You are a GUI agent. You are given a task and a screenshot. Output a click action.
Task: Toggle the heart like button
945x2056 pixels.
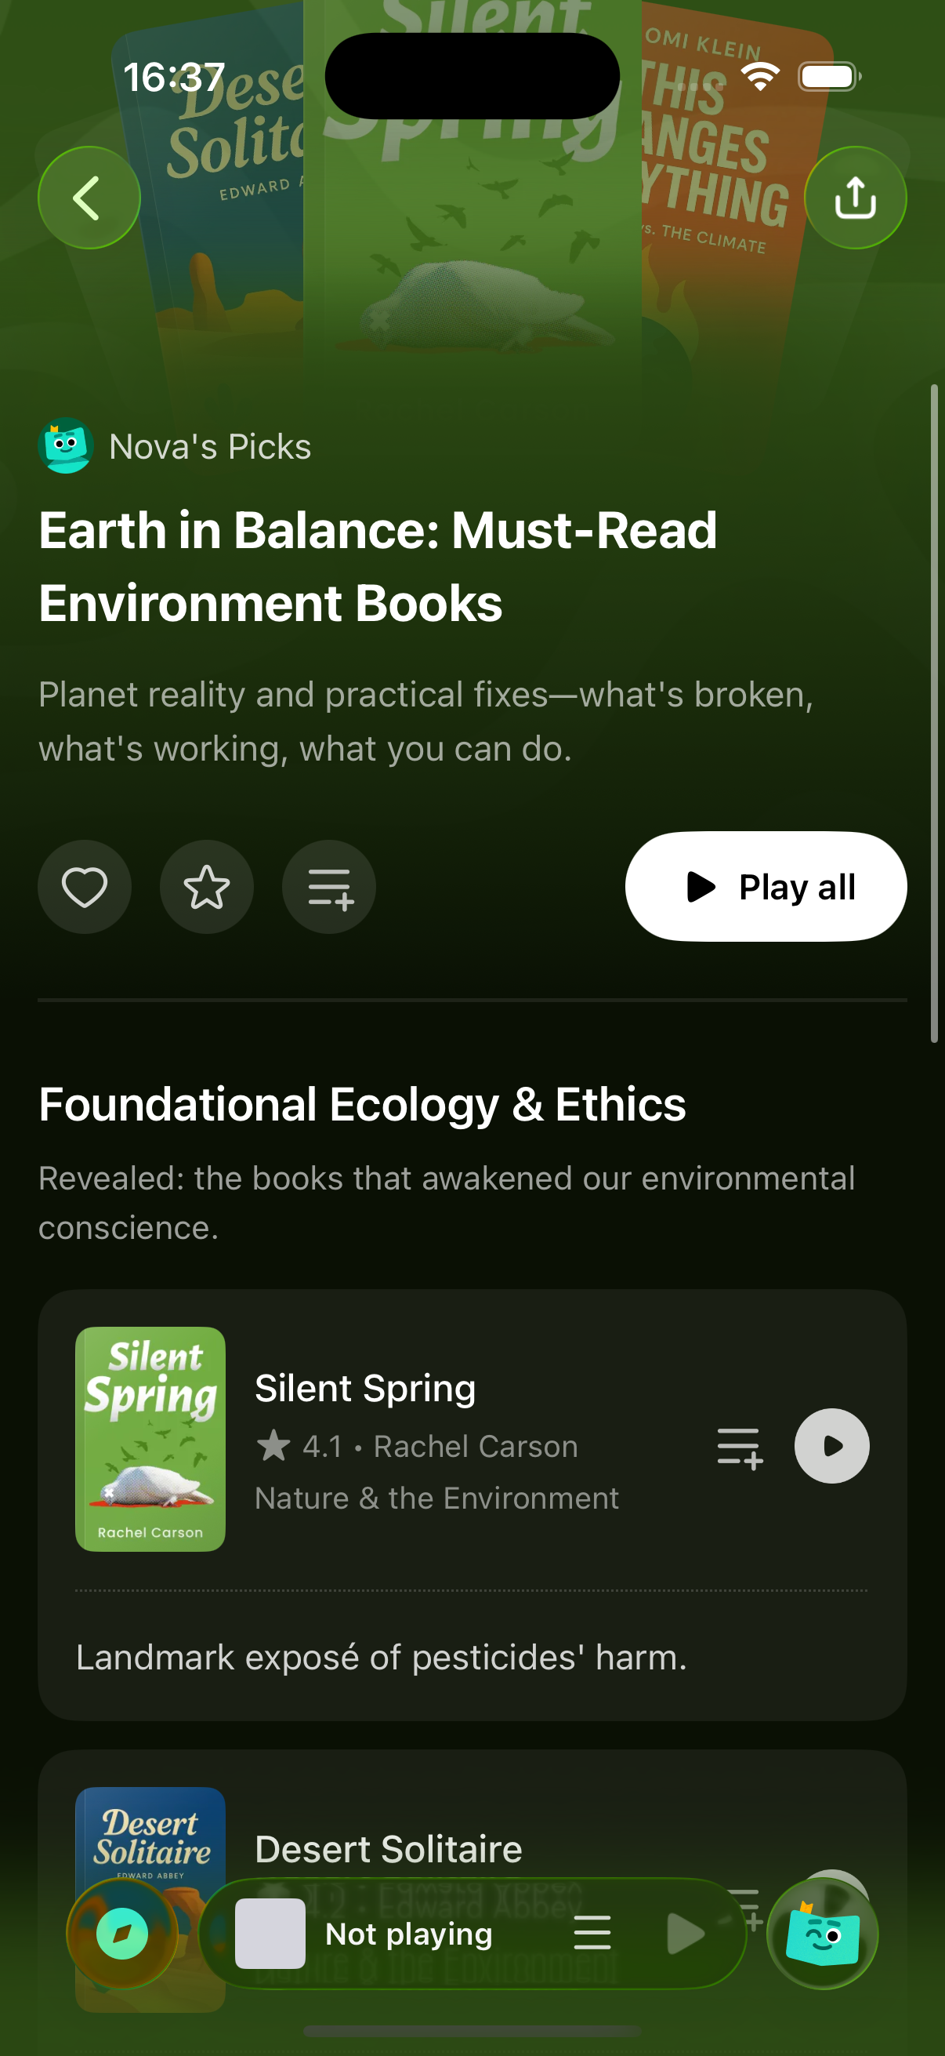(85, 887)
